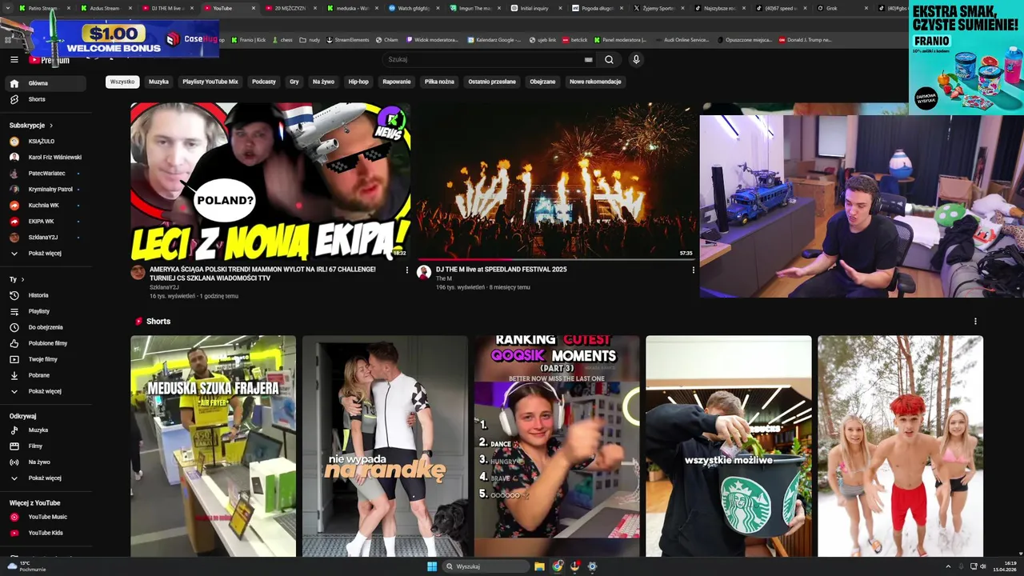
Task: Open the betclick bookmark
Action: click(574, 39)
